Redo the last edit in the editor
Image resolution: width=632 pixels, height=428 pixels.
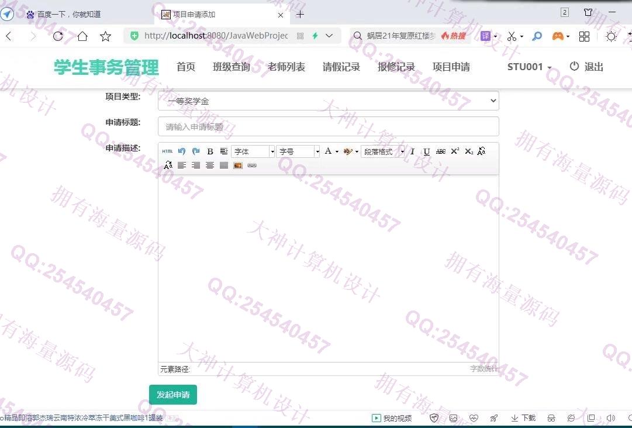click(196, 151)
